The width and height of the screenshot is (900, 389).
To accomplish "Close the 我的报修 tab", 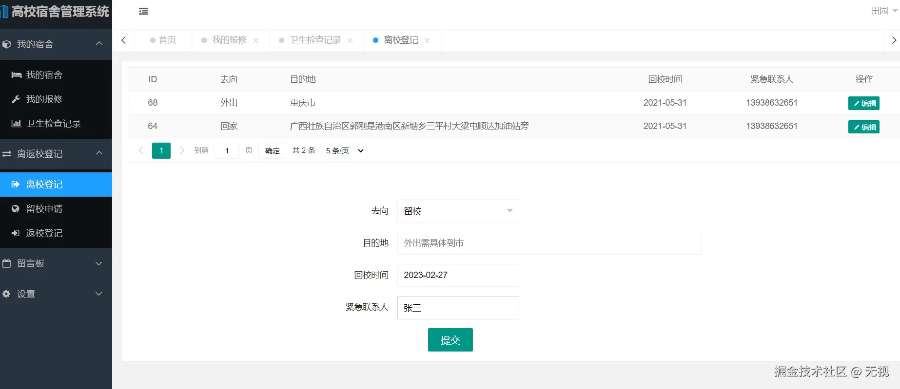I will pyautogui.click(x=256, y=40).
